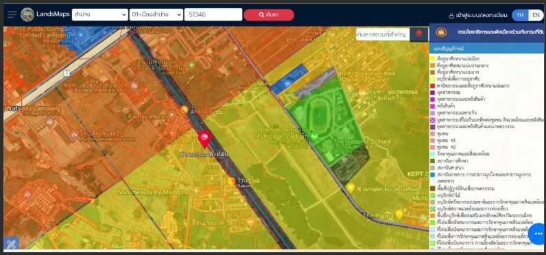Click the Family Place map label
546x255 pixels.
coord(147,117)
